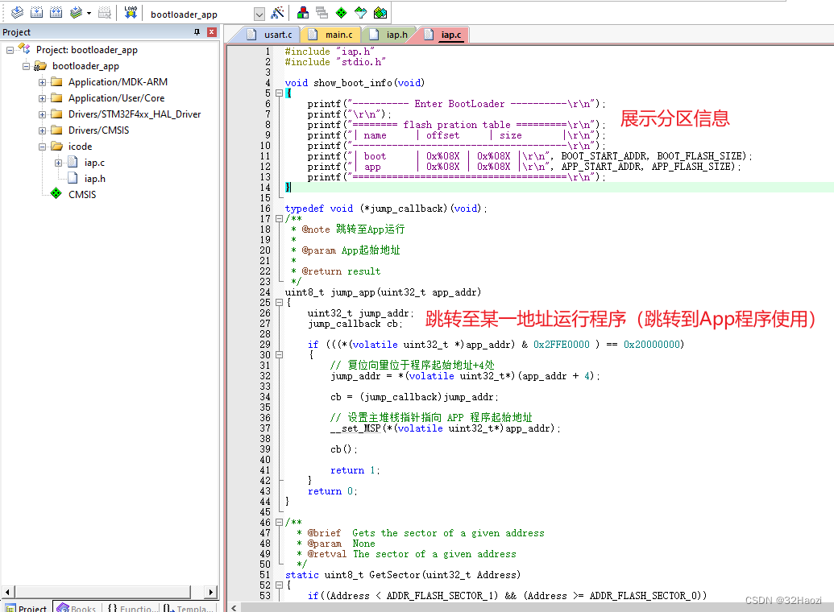Click the Download (LOAD) to flash icon

tap(131, 13)
